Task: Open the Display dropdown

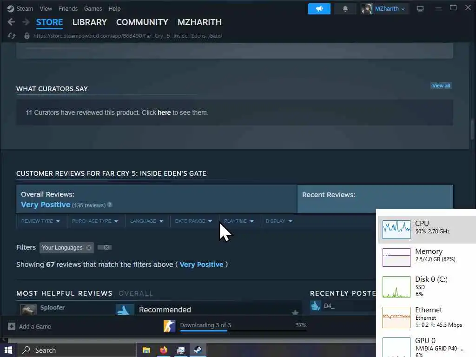Action: (279, 221)
